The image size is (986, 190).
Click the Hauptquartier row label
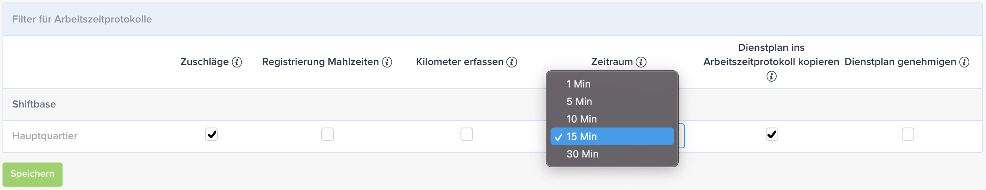pos(45,136)
